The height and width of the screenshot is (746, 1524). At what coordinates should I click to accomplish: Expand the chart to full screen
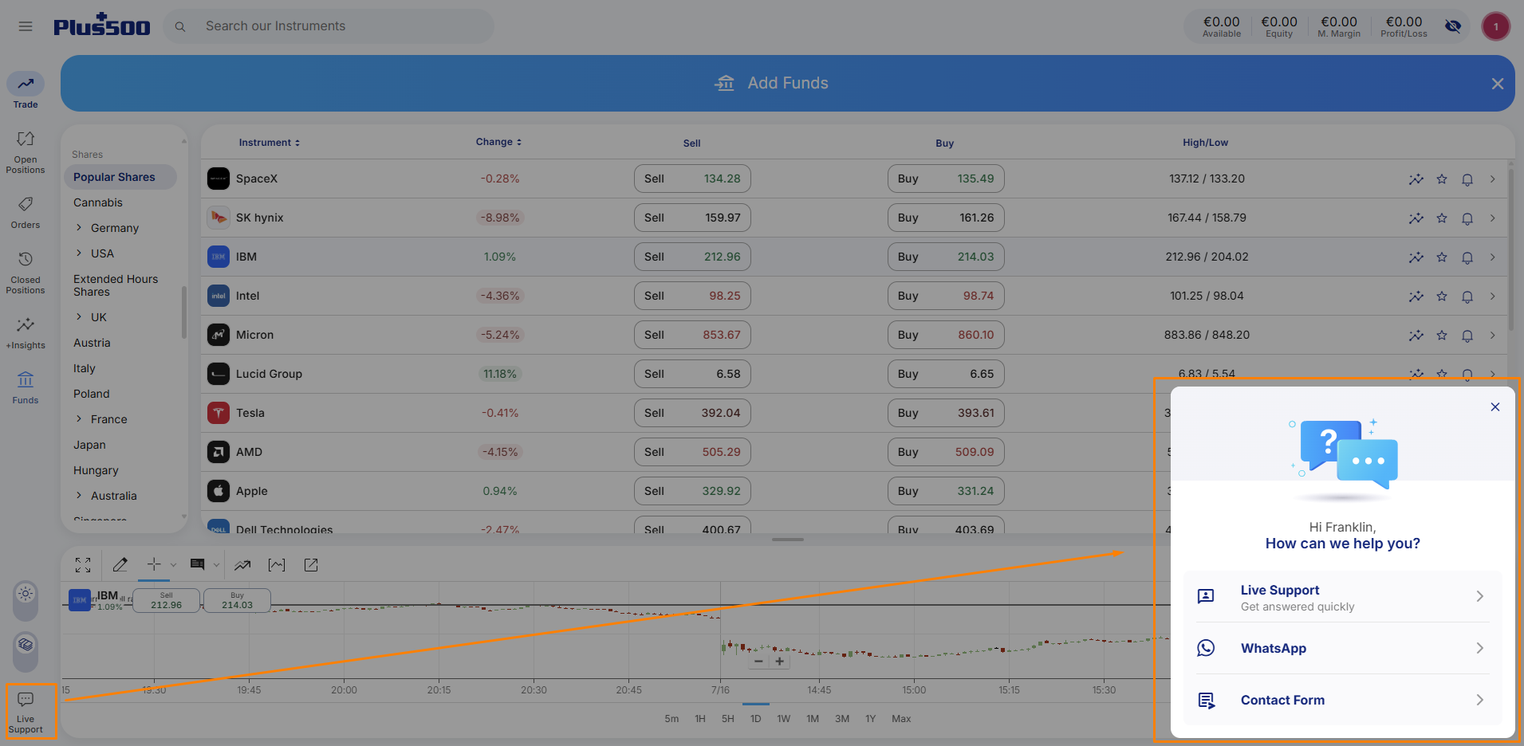pyautogui.click(x=83, y=565)
